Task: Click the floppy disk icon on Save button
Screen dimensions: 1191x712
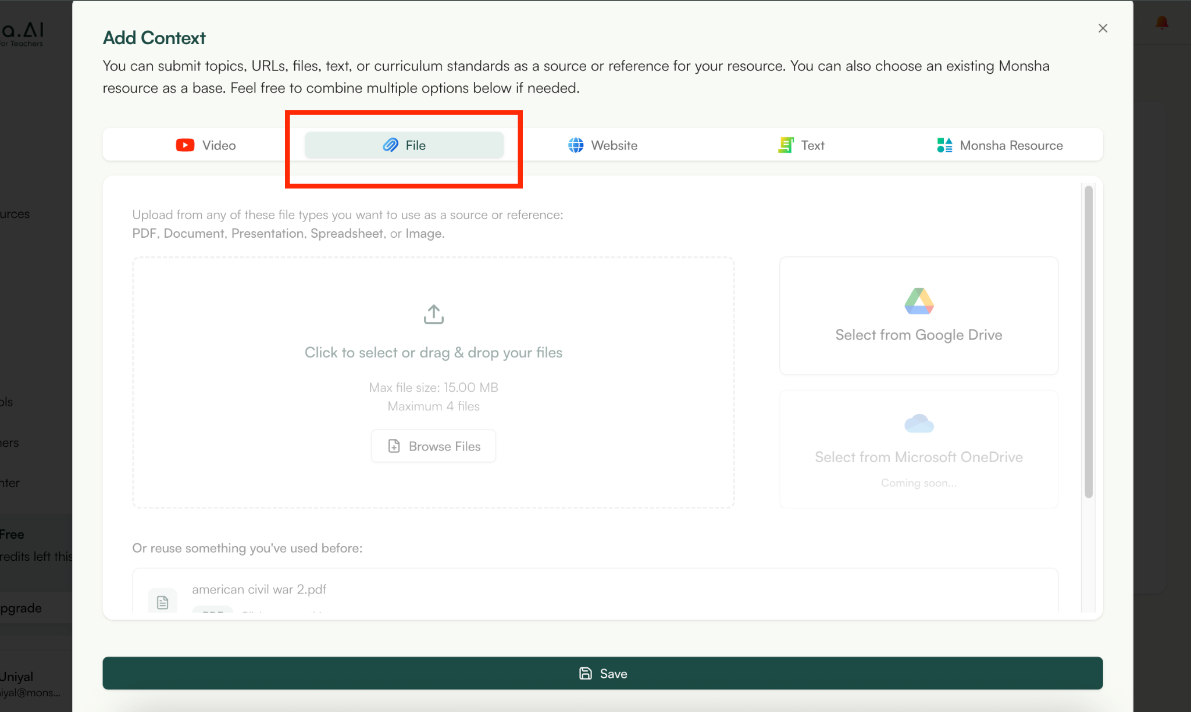Action: click(585, 673)
